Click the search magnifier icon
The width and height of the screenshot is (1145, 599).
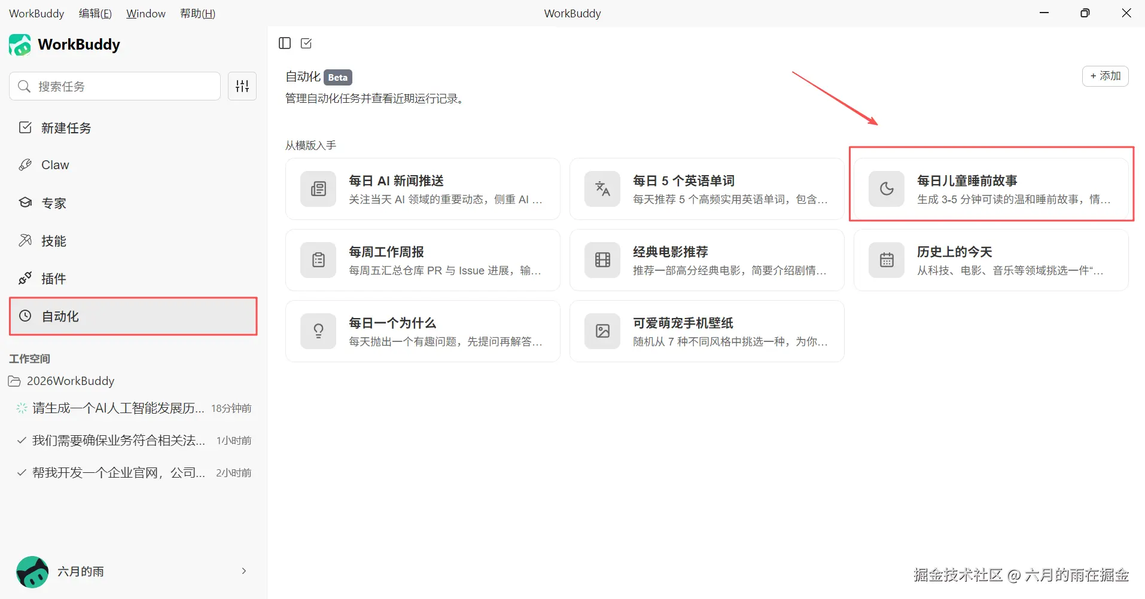pos(24,86)
